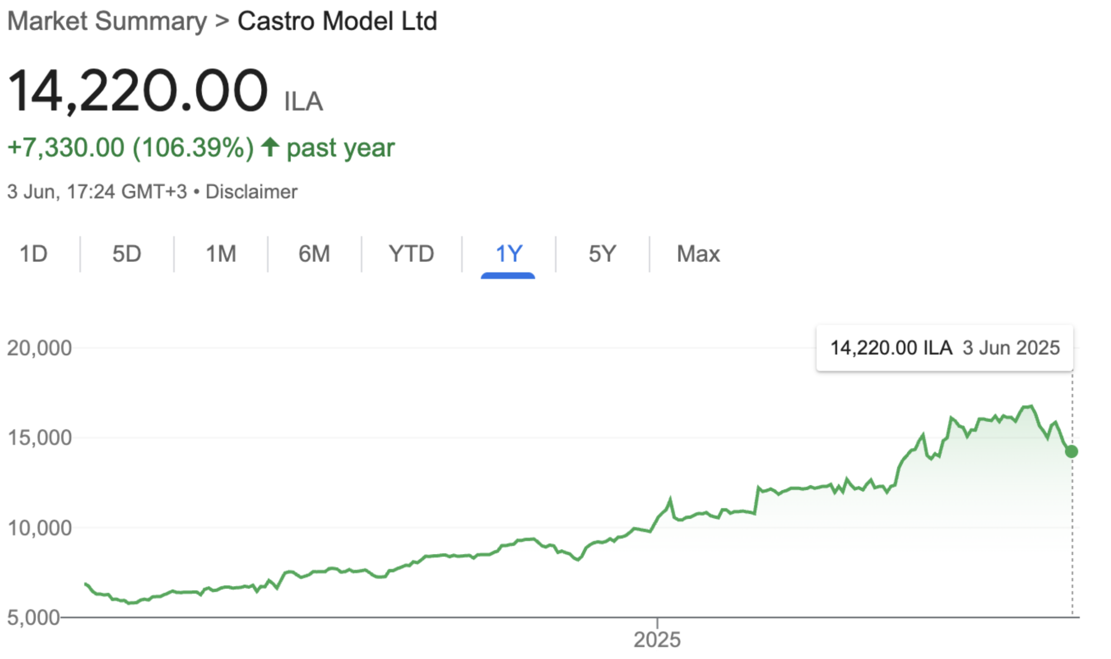The width and height of the screenshot is (1111, 659).
Task: Show the 1M chart range
Action: tap(221, 254)
